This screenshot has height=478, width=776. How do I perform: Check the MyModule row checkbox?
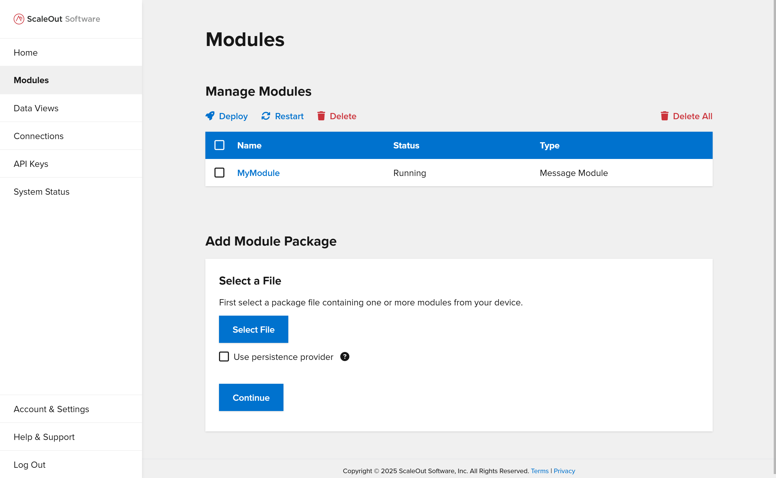click(x=219, y=173)
